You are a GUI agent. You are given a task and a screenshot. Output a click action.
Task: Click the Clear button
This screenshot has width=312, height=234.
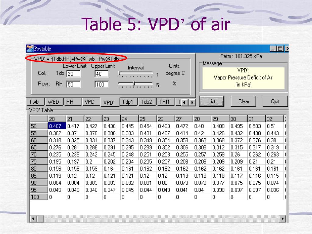pos(243,101)
